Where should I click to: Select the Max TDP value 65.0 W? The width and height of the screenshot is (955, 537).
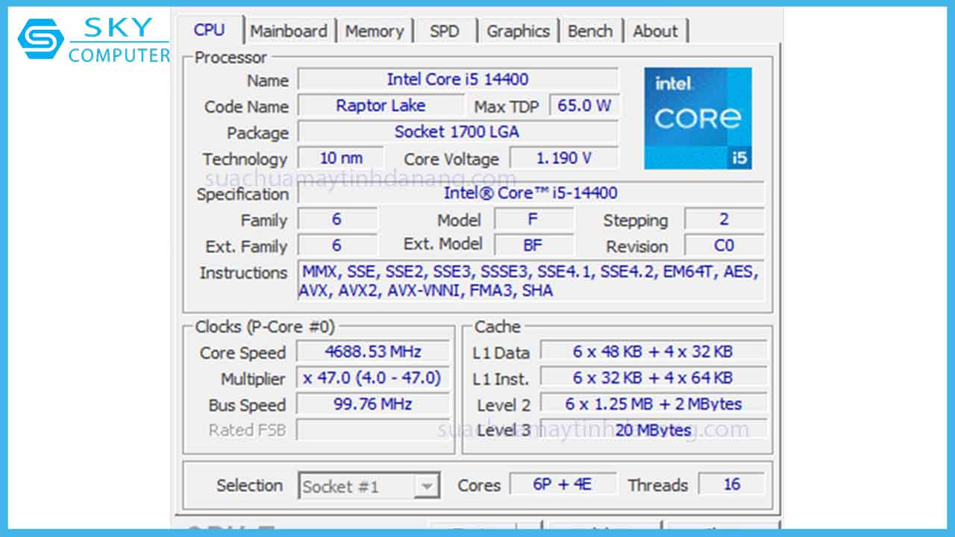click(585, 105)
